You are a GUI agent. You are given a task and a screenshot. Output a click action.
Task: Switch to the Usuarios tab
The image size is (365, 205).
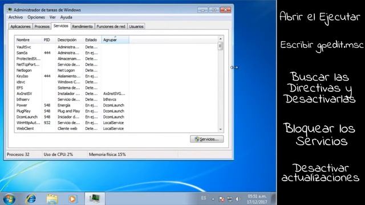(136, 27)
